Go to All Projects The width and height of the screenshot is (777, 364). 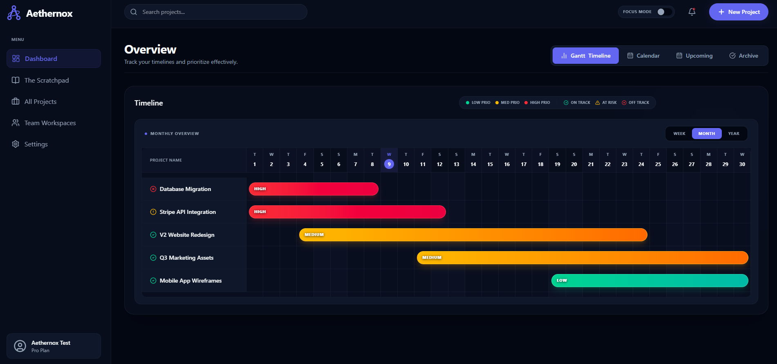54,101
